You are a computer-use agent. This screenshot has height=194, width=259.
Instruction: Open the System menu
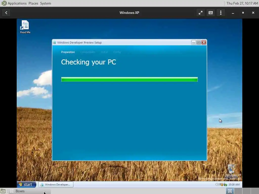[46, 3]
